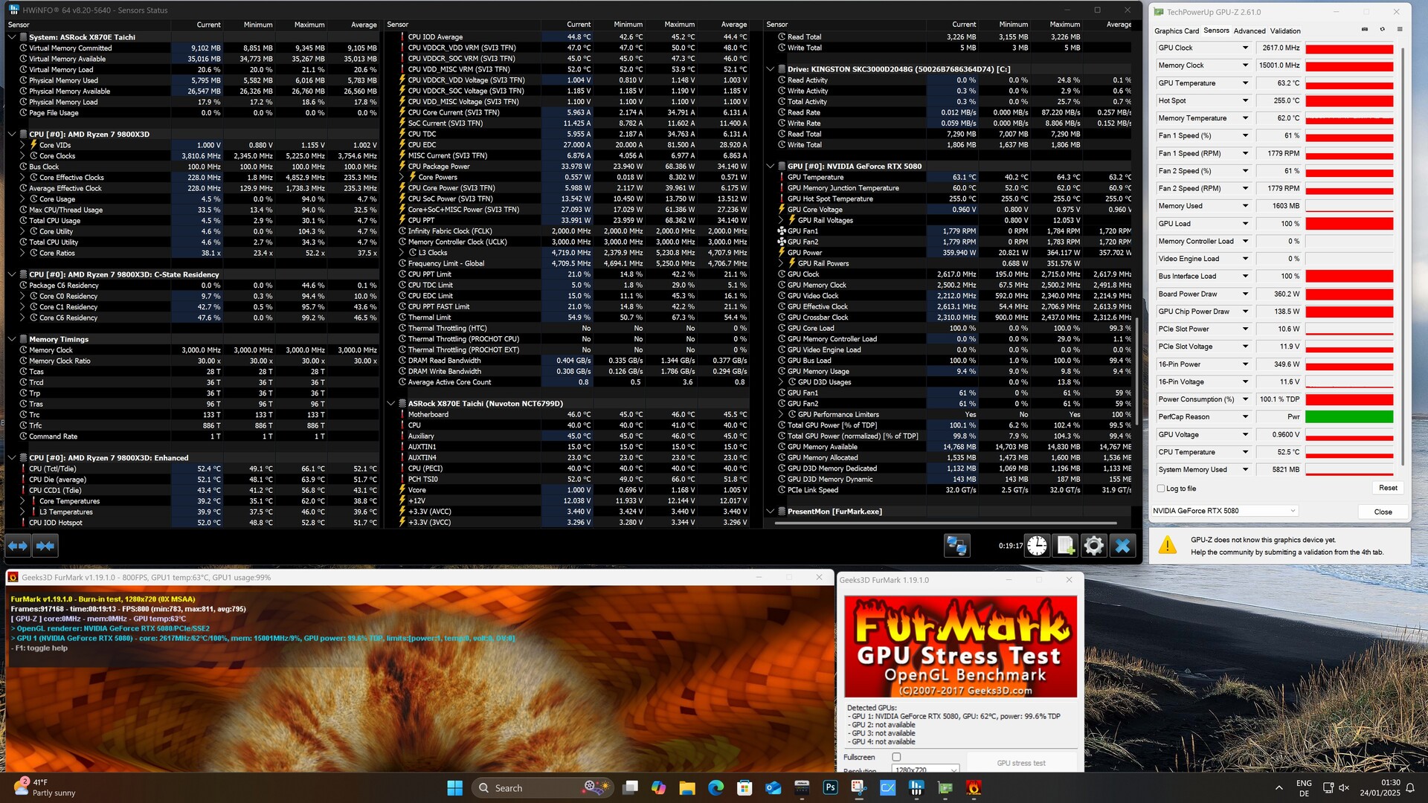Screen dimensions: 1428x803
Task: Click the HWiNFO collapse columns arrows icon
Action: [x=45, y=546]
